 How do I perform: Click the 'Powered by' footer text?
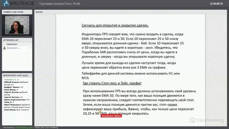[x=9, y=128]
